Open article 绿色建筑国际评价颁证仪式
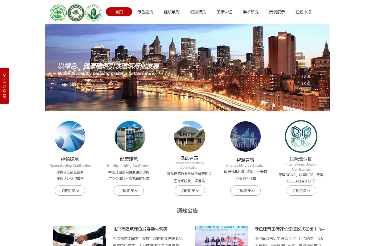Image resolution: width=375 pixels, height=246 pixels. coord(290,229)
